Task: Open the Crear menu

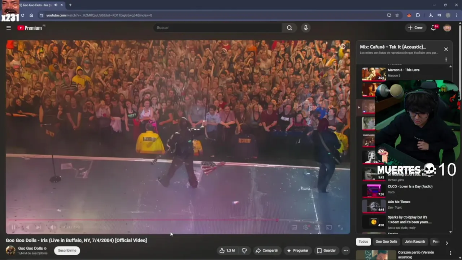Action: 415,28
